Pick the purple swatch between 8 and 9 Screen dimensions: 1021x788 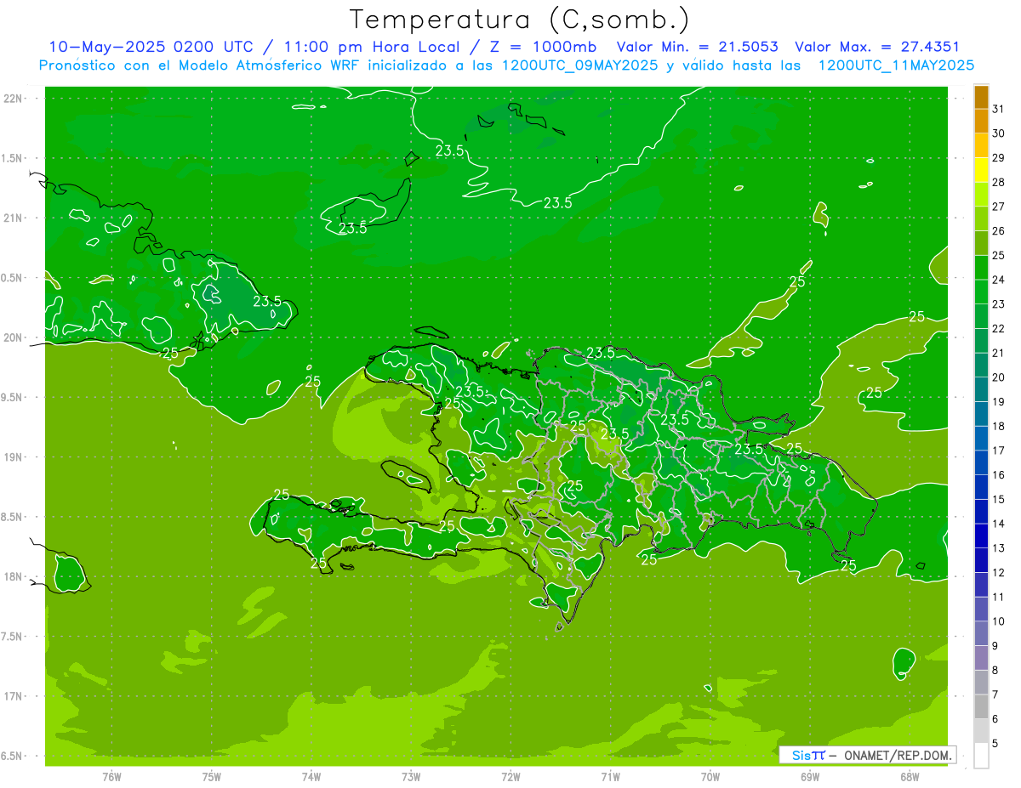(x=981, y=658)
